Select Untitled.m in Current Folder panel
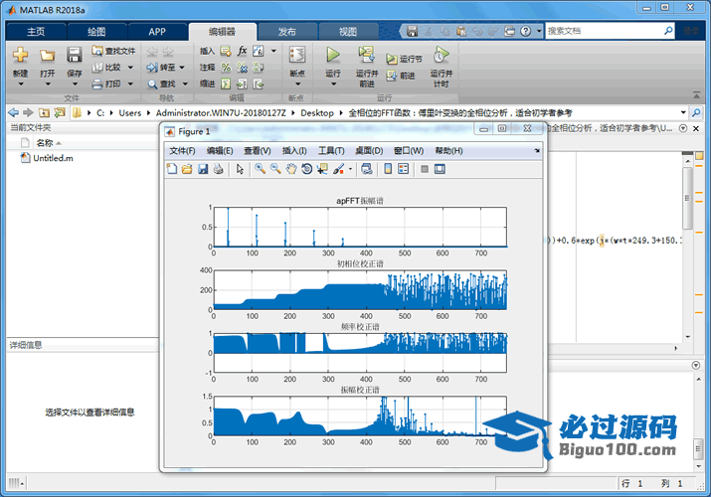This screenshot has height=497, width=711. pyautogui.click(x=53, y=158)
